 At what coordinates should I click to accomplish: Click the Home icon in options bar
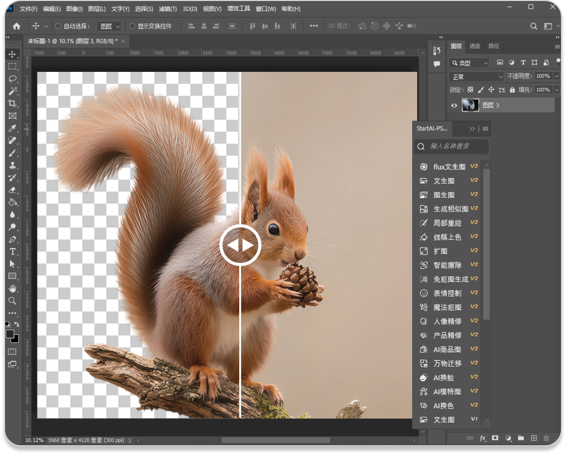pos(16,26)
